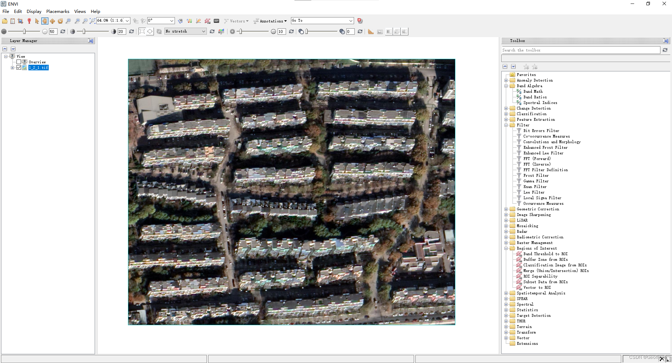
Task: Adjust the contrast slider
Action: pyautogui.click(x=84, y=32)
